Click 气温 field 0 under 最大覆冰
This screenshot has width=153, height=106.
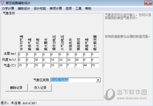click(x=46, y=66)
